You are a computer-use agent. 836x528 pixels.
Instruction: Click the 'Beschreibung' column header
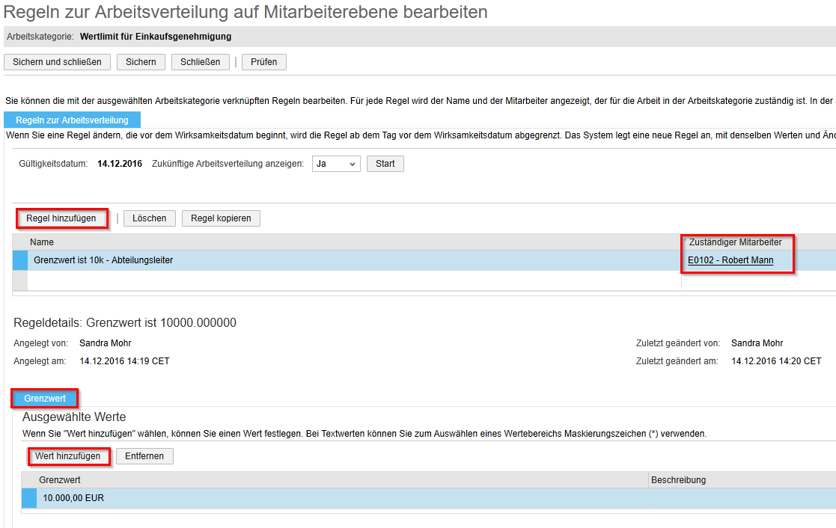pos(678,480)
